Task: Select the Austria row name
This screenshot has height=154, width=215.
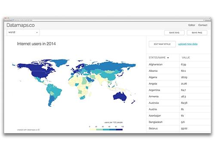Action: click(153, 109)
